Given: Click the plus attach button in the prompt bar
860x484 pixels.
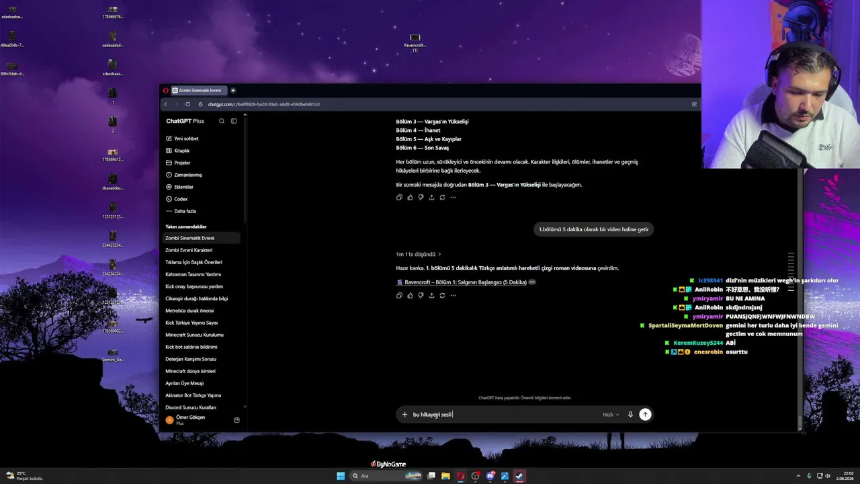Looking at the screenshot, I should click(404, 414).
